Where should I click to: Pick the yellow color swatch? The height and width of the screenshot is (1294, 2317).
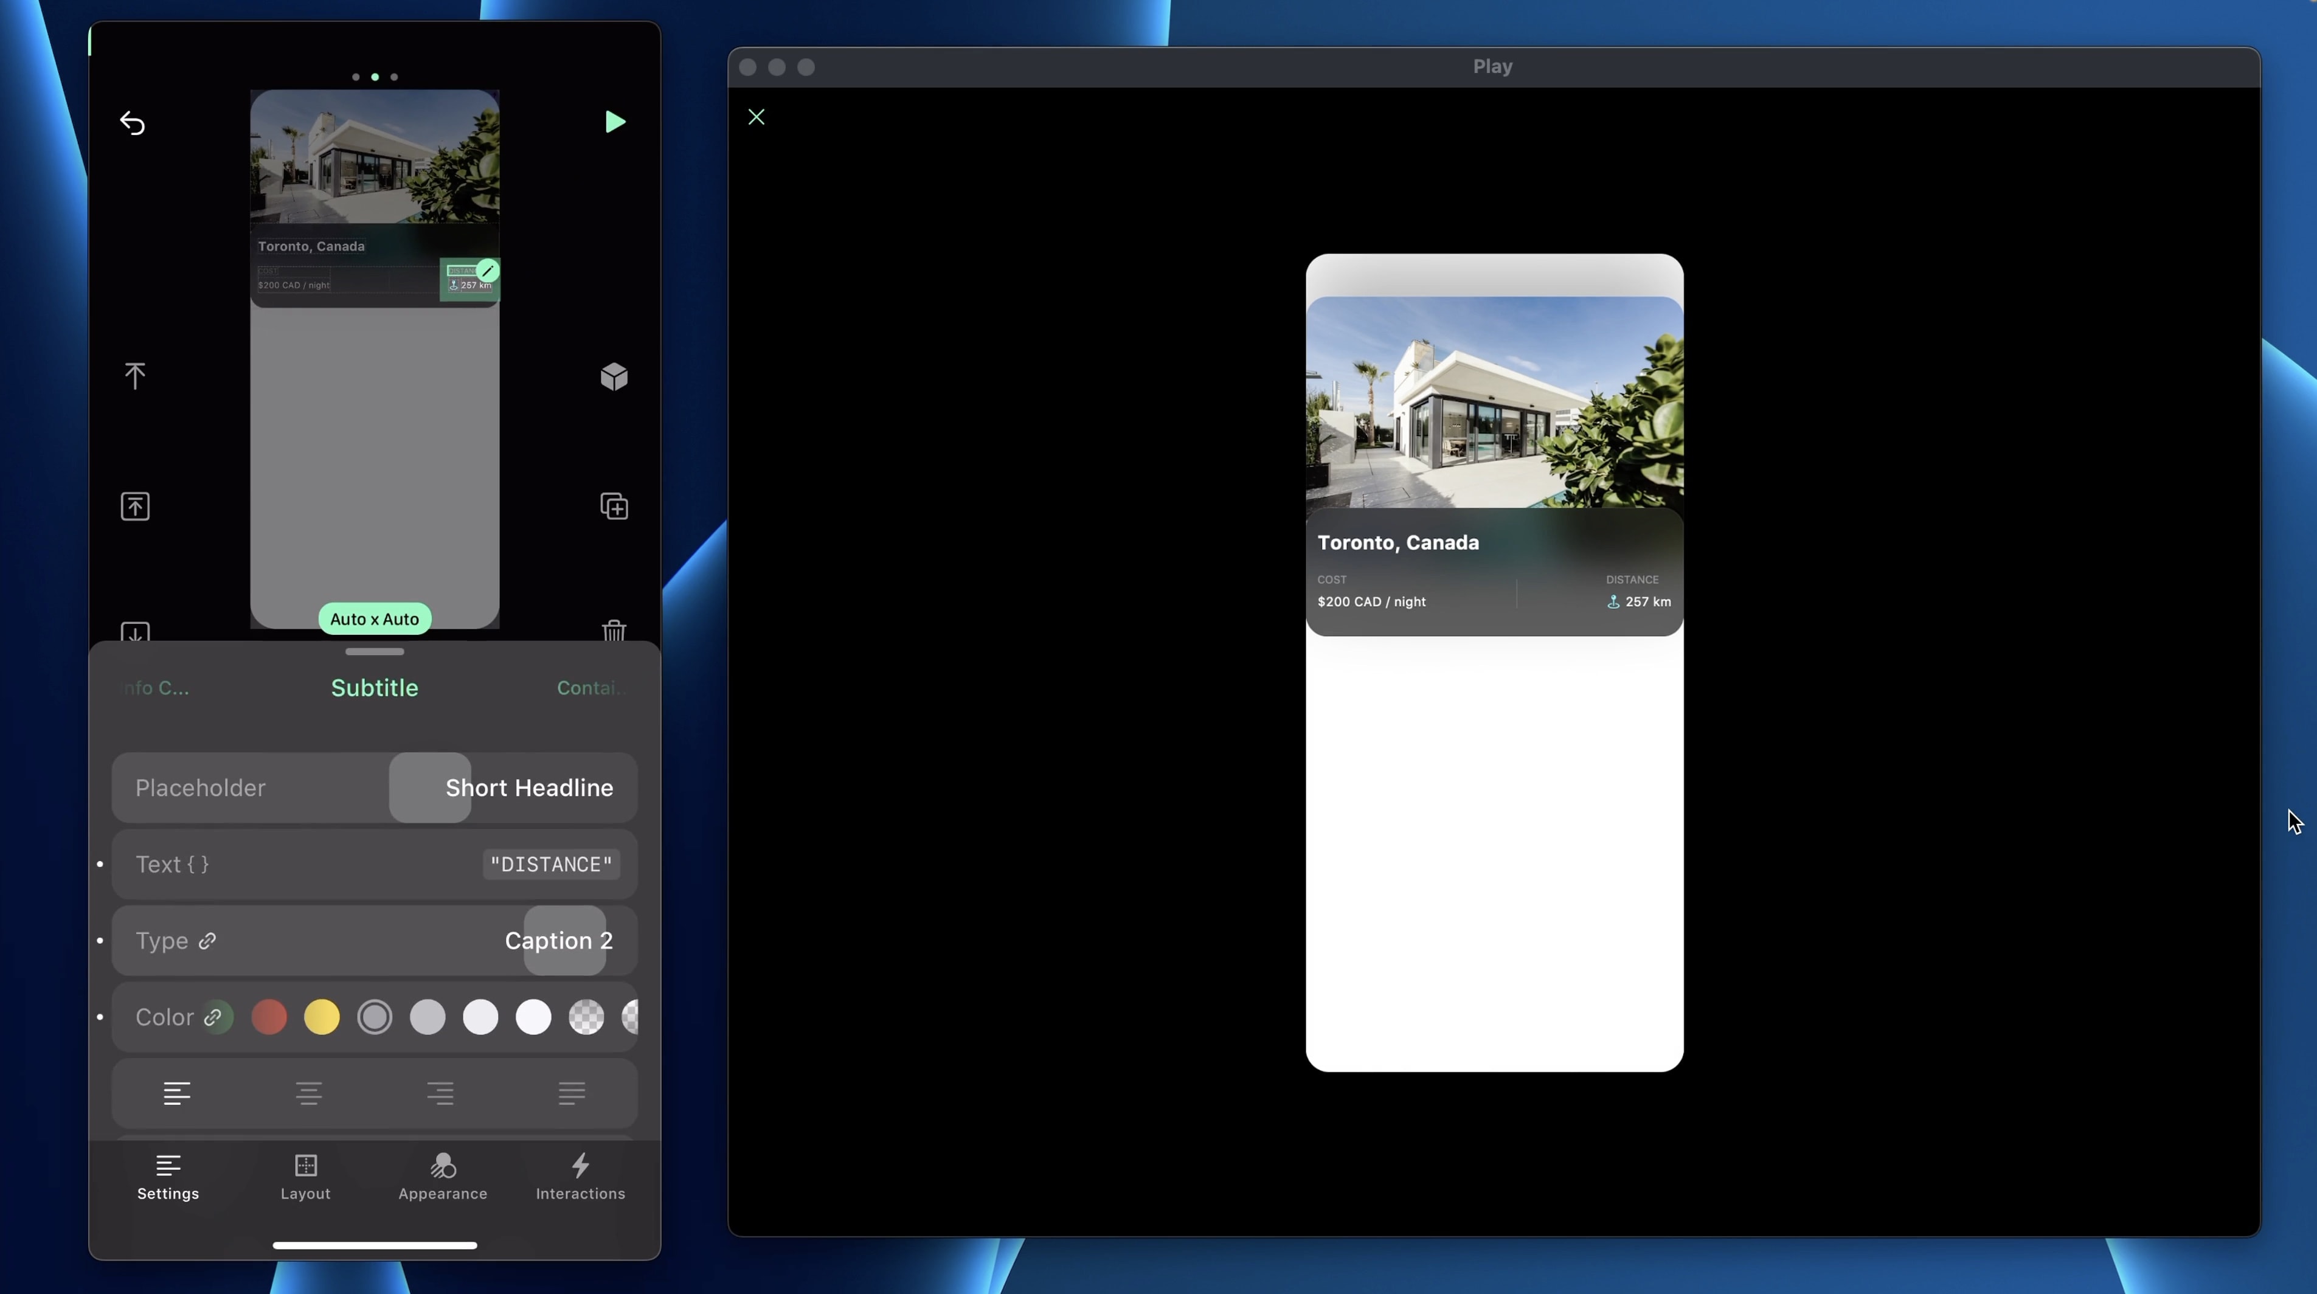(x=322, y=1017)
